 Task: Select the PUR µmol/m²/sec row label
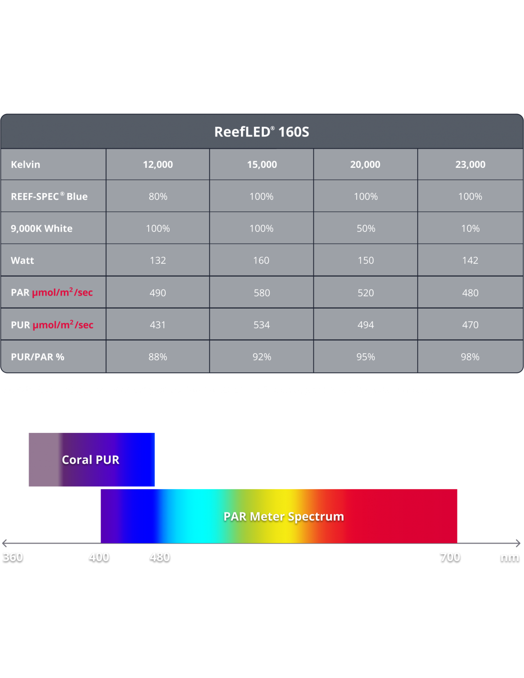tap(52, 325)
